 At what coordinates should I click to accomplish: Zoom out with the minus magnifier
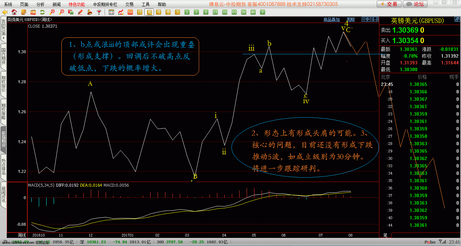point(62,12)
